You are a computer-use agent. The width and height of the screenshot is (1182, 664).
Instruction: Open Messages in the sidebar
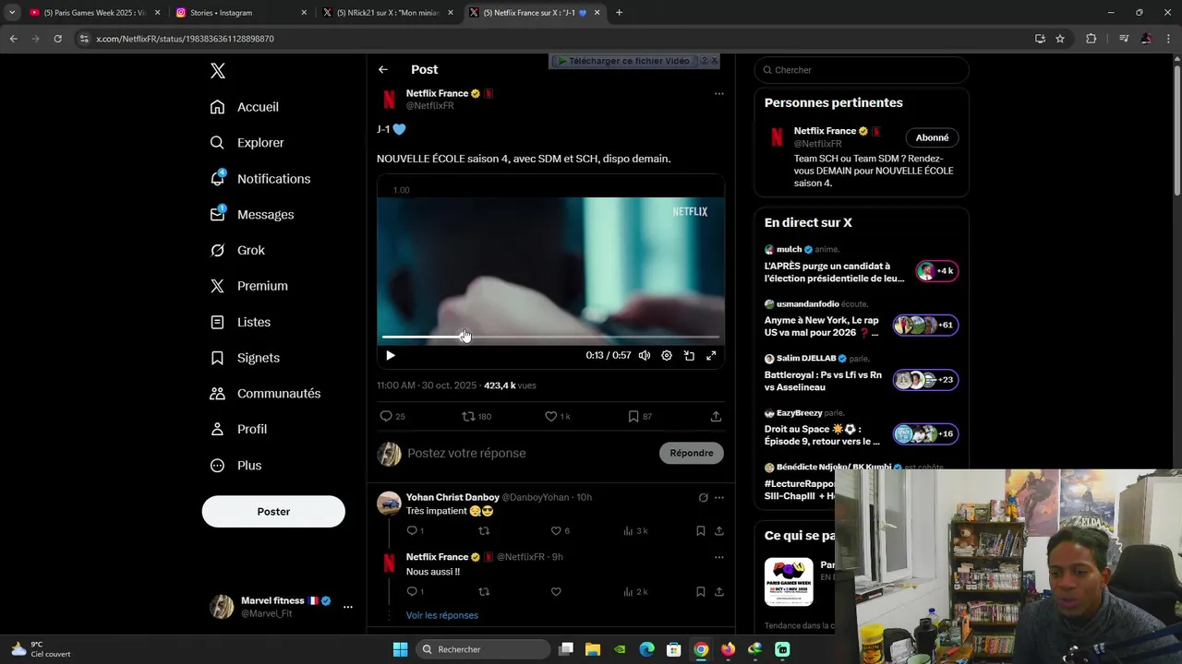click(x=252, y=214)
